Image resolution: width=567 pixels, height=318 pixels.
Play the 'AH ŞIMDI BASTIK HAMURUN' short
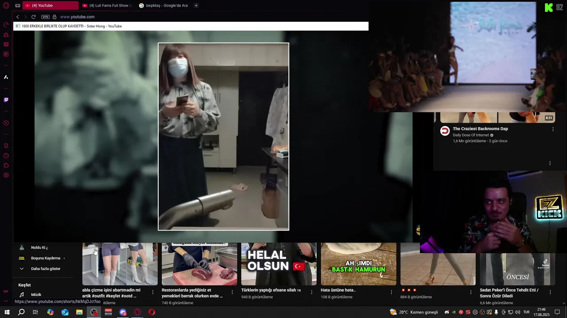pos(358,264)
